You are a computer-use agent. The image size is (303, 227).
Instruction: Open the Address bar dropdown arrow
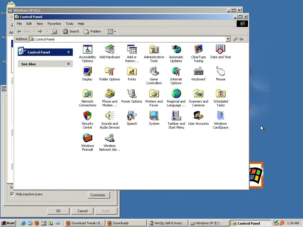pos(228,39)
